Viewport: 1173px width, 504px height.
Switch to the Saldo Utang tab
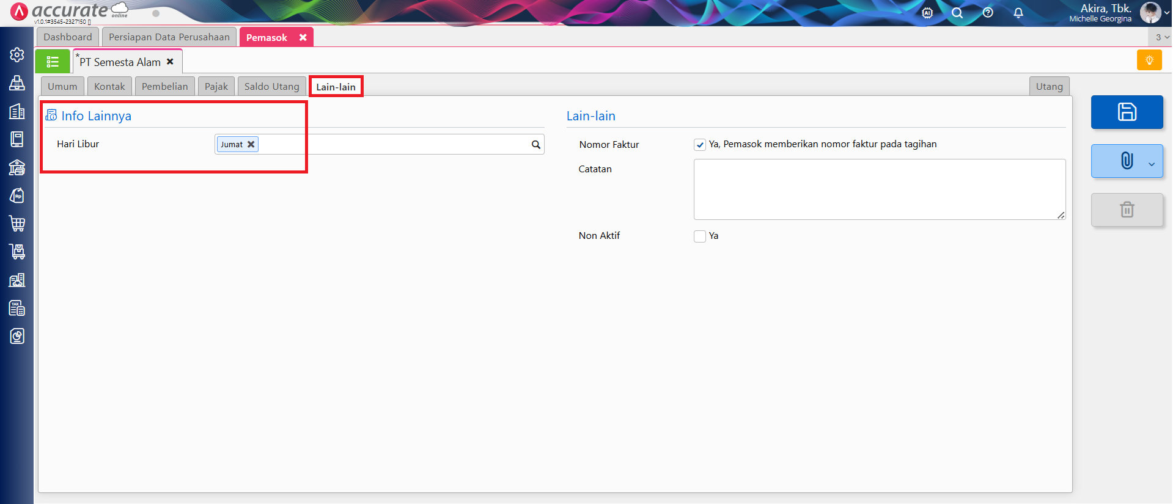[271, 87]
